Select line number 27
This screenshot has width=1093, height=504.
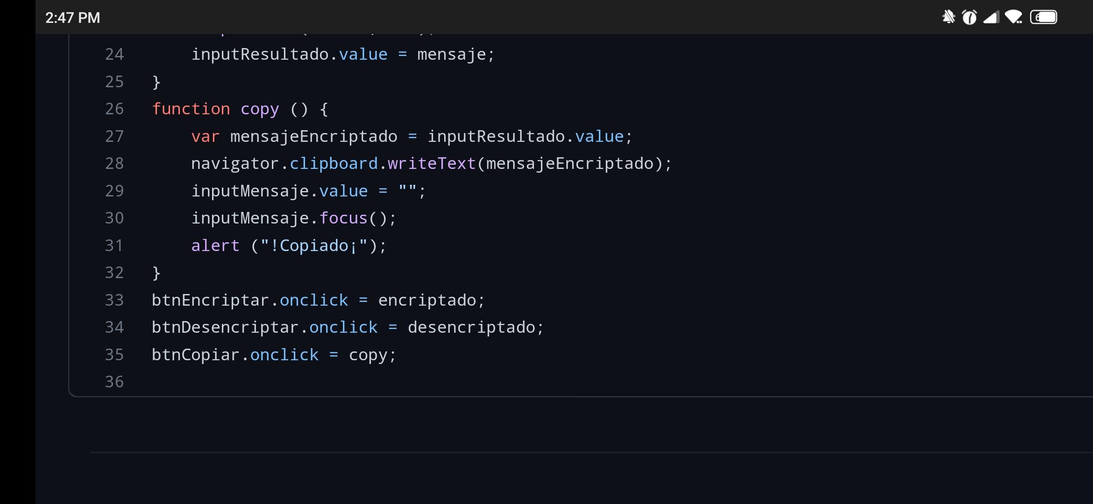pyautogui.click(x=114, y=136)
